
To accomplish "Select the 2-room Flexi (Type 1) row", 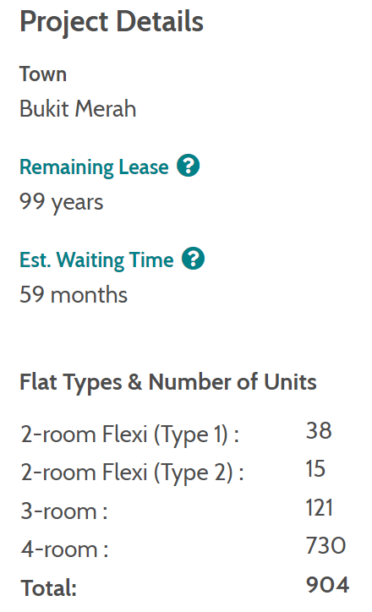I will pyautogui.click(x=183, y=434).
